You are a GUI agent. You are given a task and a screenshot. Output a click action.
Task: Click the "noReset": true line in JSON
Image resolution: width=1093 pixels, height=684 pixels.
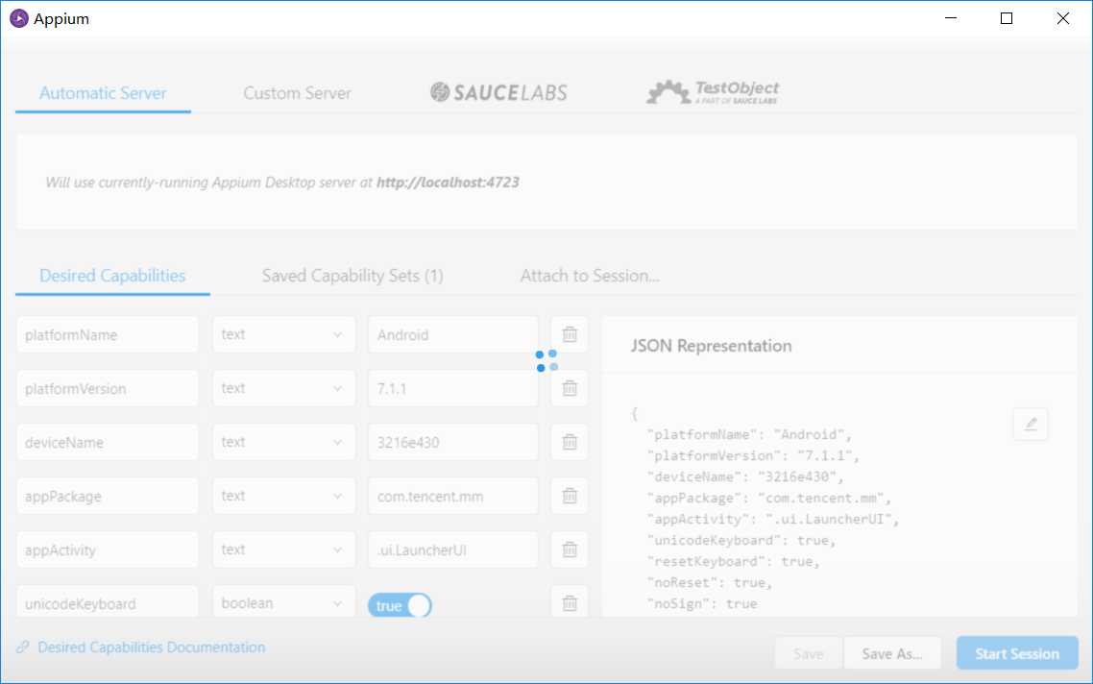tap(709, 582)
